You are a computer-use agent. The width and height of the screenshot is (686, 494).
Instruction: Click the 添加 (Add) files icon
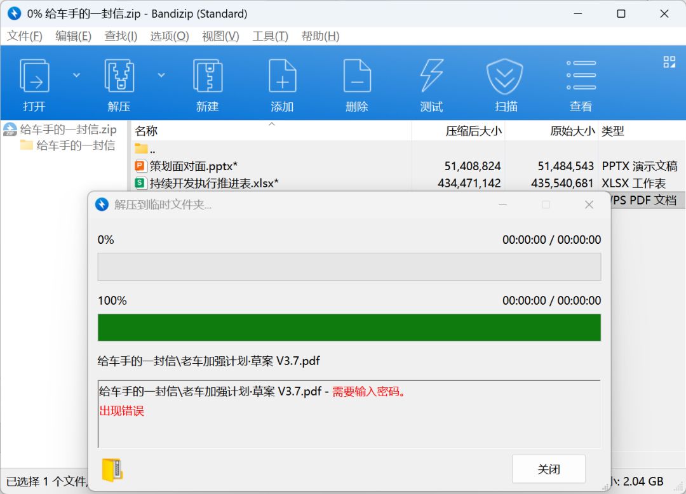pyautogui.click(x=282, y=75)
